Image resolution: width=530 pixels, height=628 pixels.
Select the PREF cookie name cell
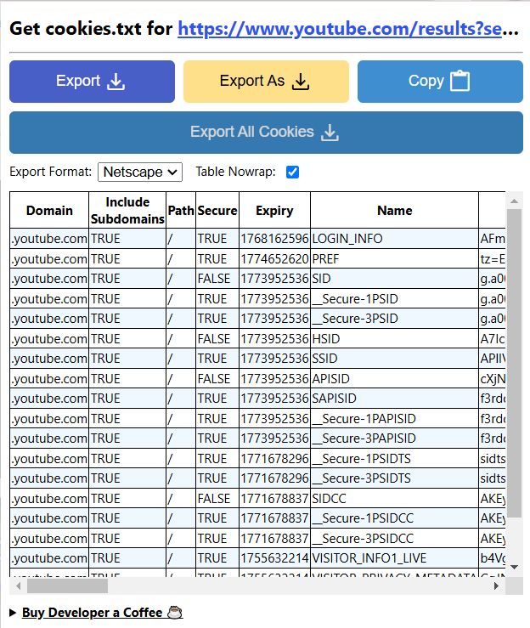(x=394, y=258)
